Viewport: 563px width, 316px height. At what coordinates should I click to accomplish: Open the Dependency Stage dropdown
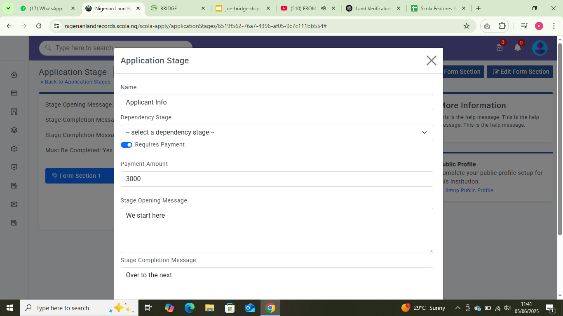pyautogui.click(x=277, y=132)
